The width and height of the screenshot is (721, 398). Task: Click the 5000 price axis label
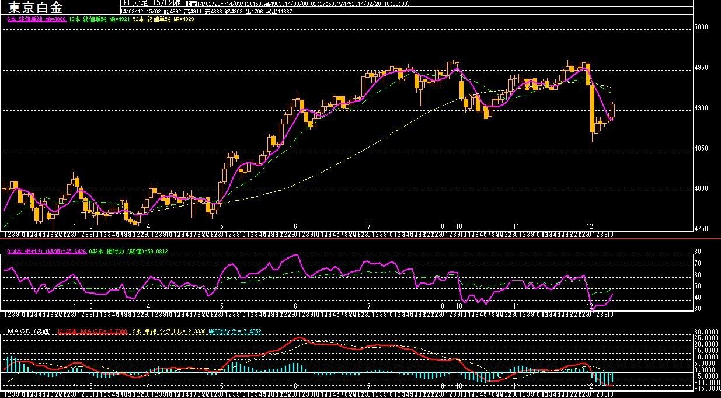(701, 27)
